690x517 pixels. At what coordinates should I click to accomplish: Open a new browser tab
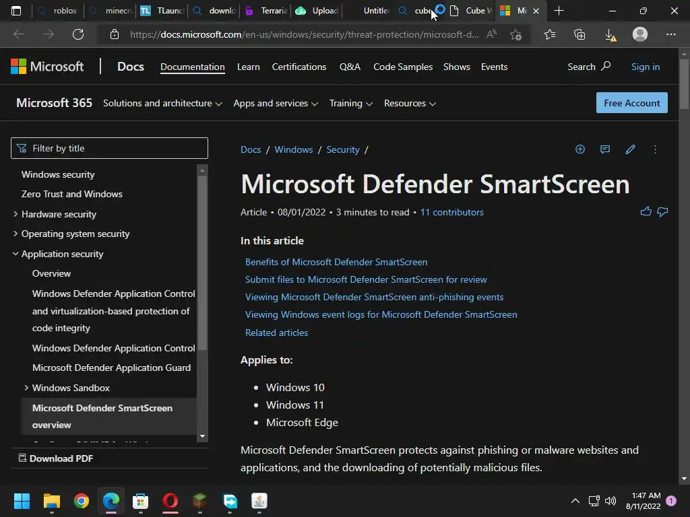click(x=559, y=11)
